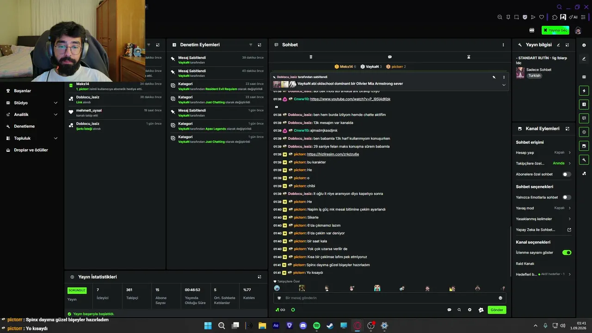Open Takipçilere özel setting

(x=543, y=163)
